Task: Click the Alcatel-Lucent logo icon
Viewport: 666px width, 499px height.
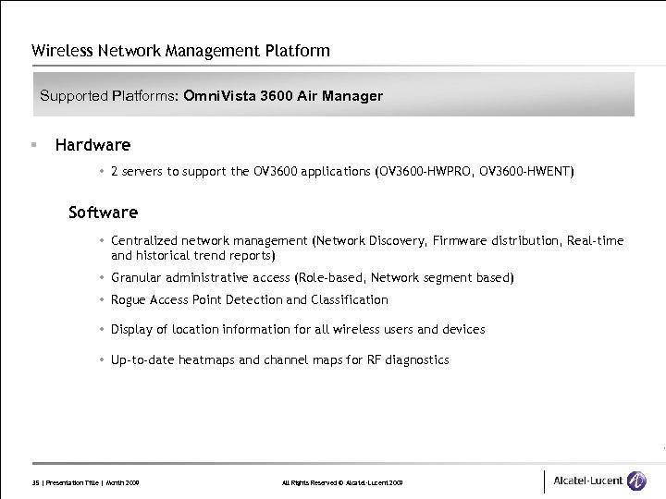Action: click(x=636, y=481)
